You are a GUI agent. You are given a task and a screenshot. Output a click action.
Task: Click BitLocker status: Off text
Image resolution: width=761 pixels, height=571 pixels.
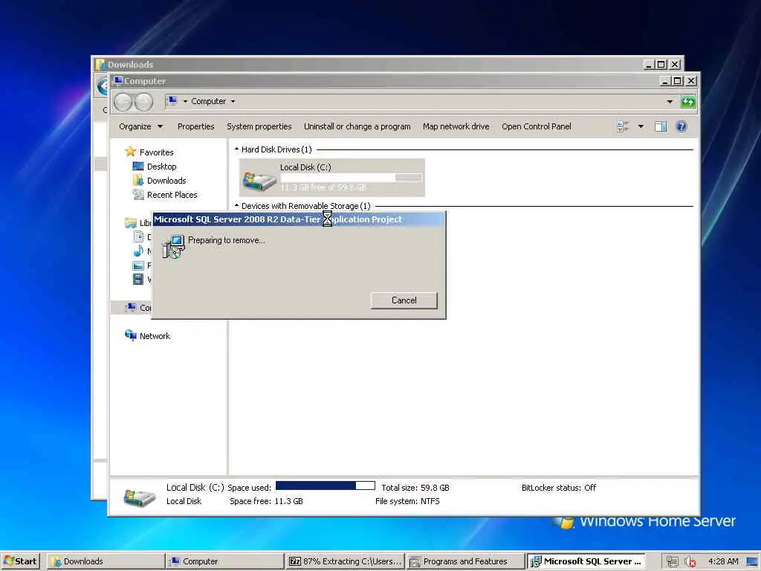559,488
